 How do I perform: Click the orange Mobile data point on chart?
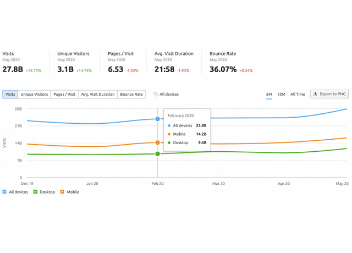pyautogui.click(x=158, y=143)
